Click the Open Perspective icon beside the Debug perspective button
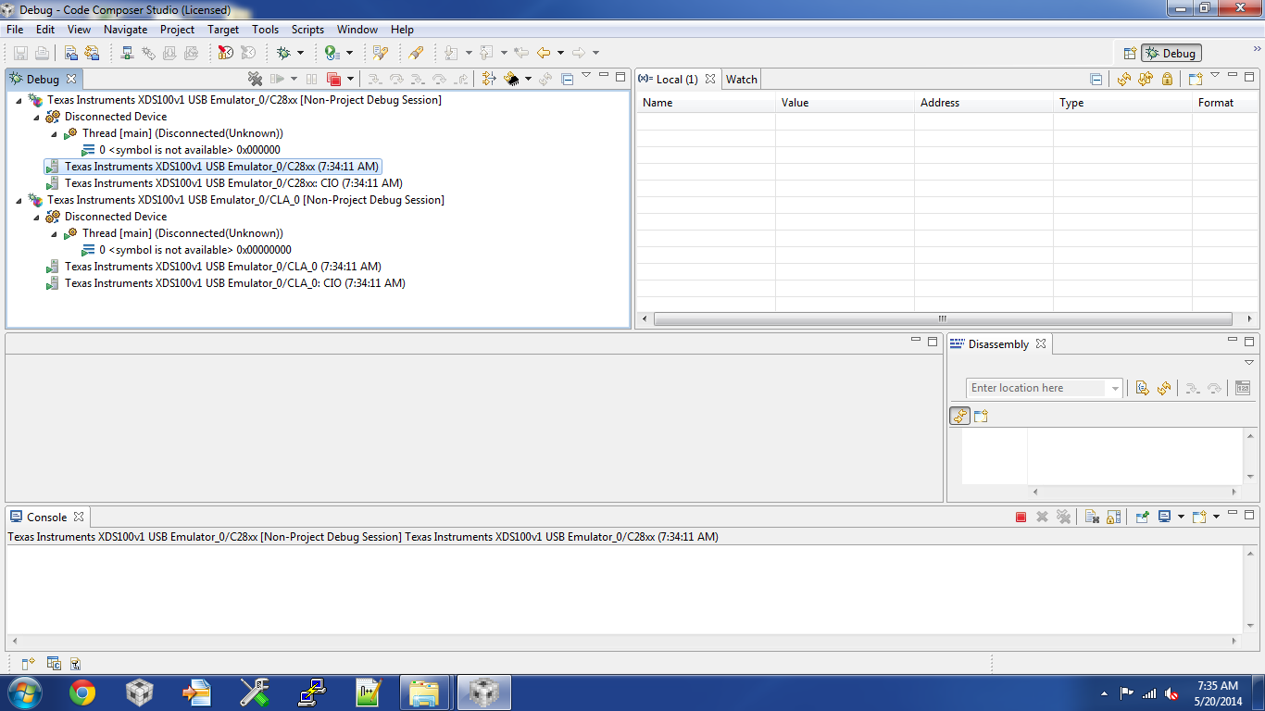 point(1130,54)
